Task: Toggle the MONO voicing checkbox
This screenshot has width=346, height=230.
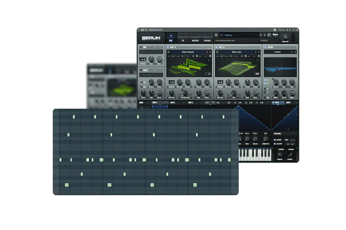Action: click(x=275, y=140)
